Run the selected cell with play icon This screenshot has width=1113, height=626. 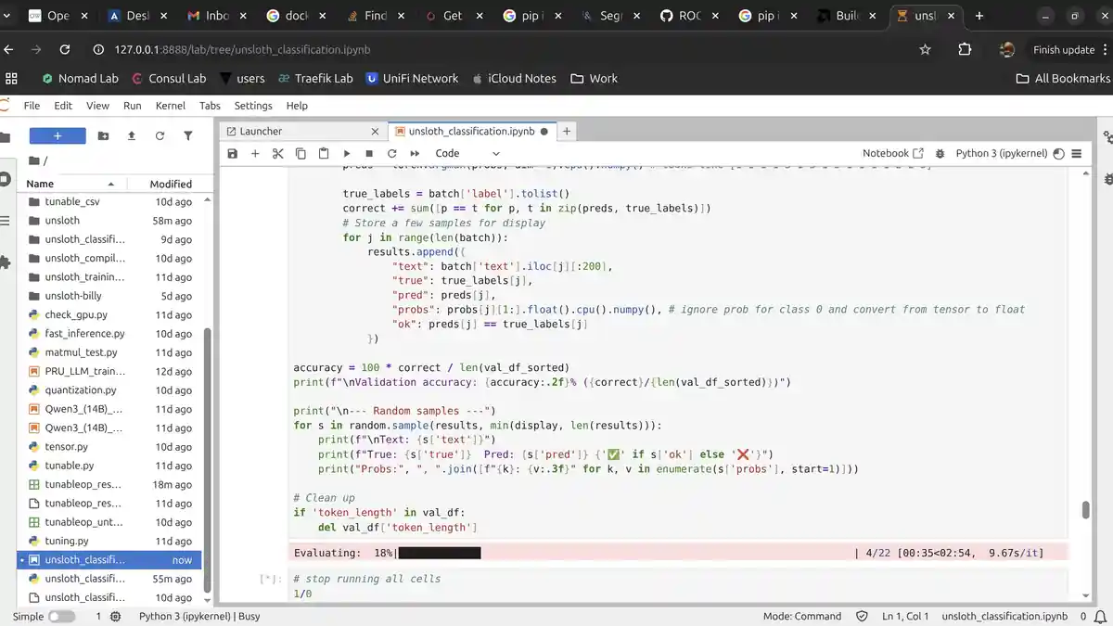click(x=346, y=153)
